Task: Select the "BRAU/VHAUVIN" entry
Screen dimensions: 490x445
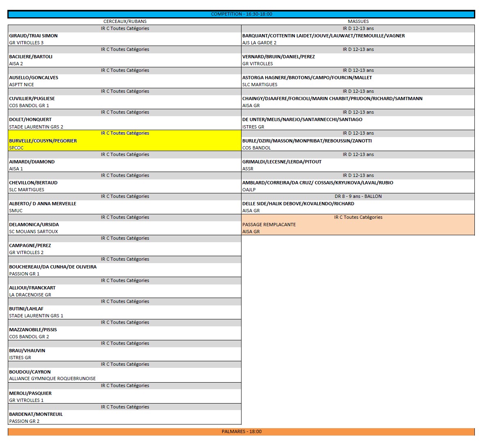Action: pyautogui.click(x=27, y=351)
